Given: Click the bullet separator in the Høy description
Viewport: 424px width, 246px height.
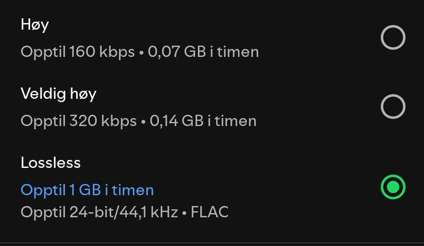Looking at the screenshot, I should pyautogui.click(x=141, y=52).
